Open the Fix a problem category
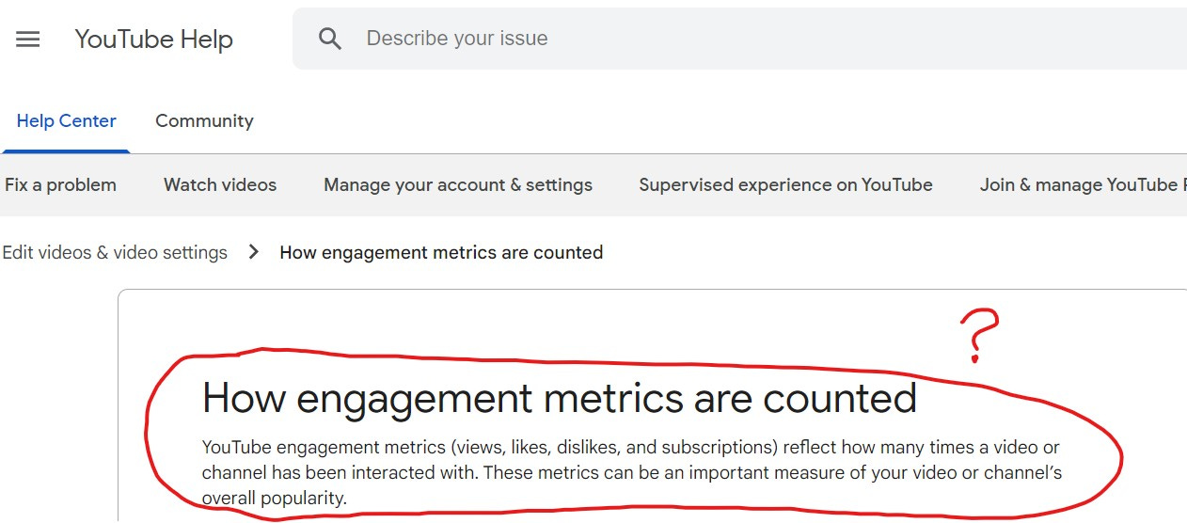This screenshot has width=1187, height=523. pos(60,185)
